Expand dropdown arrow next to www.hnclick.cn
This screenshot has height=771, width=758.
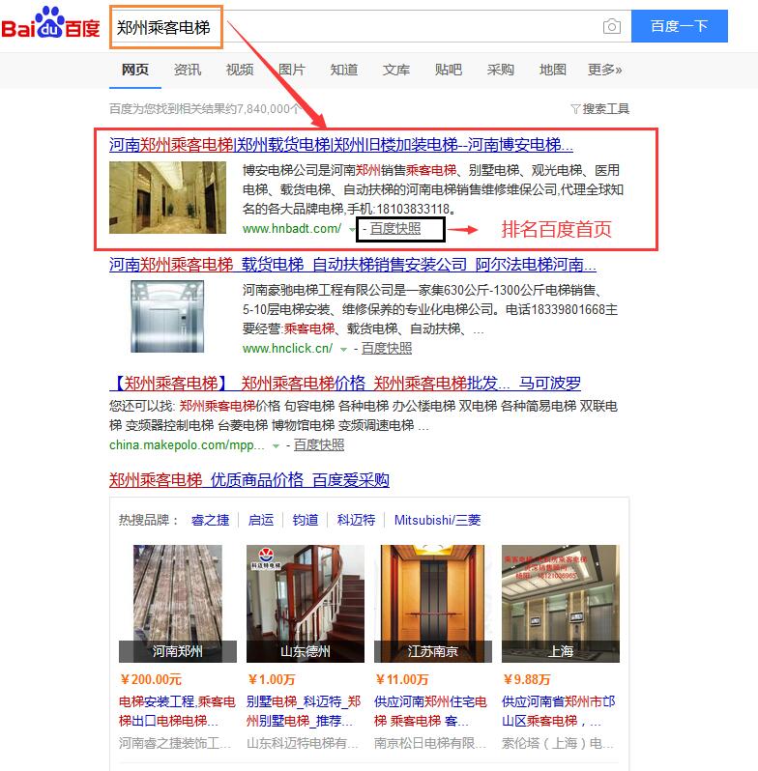tap(343, 350)
